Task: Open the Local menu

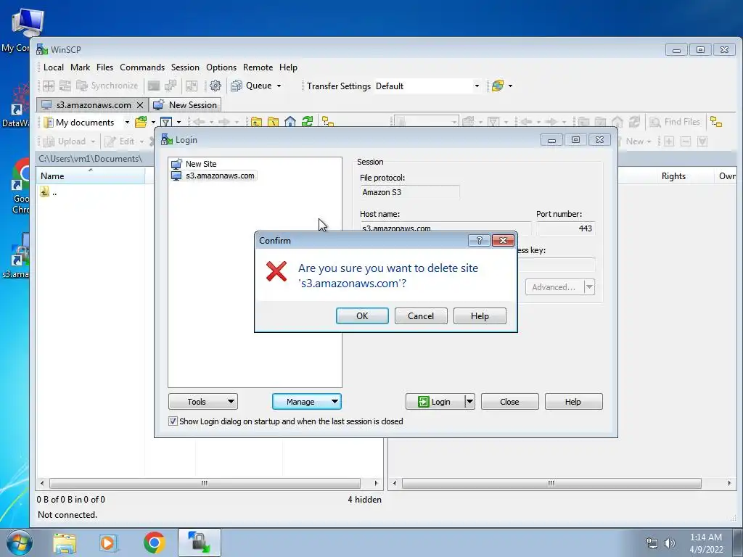Action: pos(54,67)
